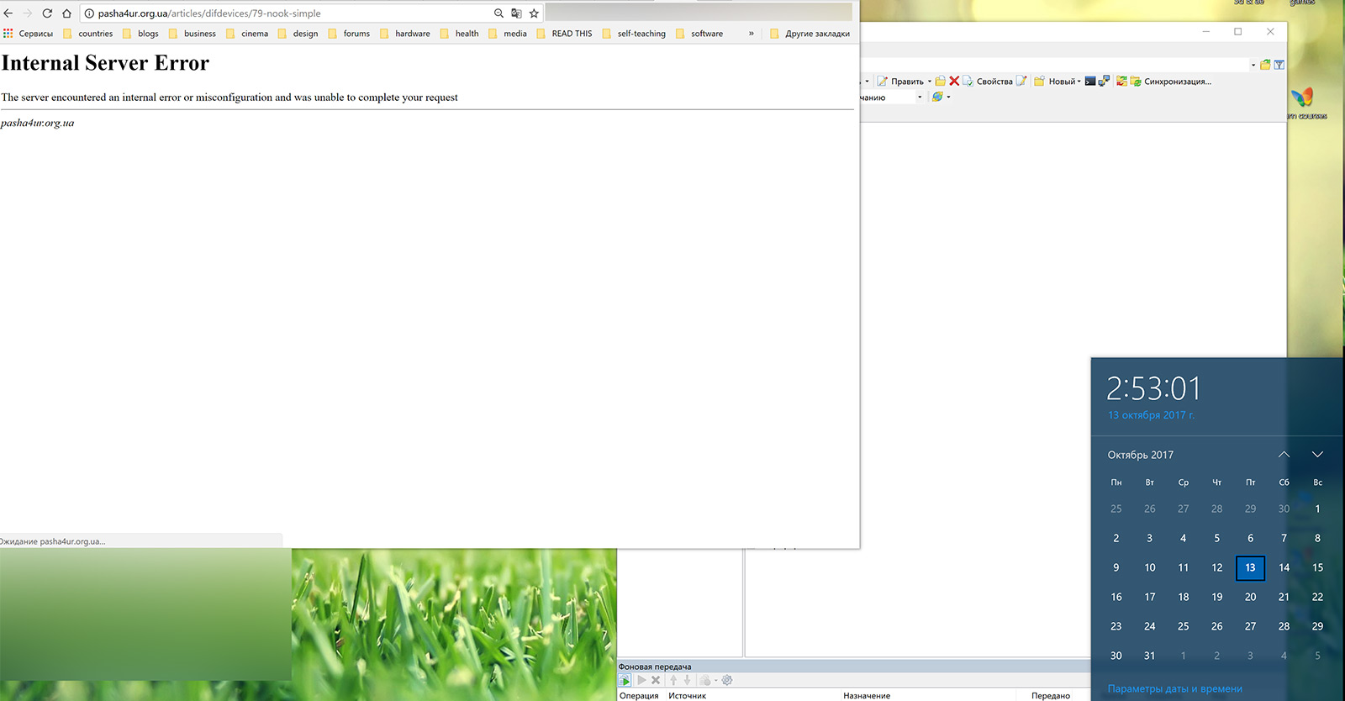
Task: Click the Новый button in WinSCP toolbar
Action: coord(1054,82)
